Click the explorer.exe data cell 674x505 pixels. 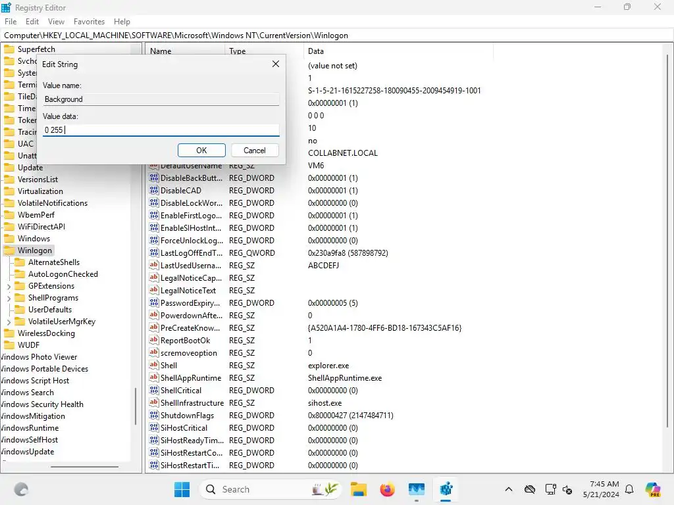pyautogui.click(x=328, y=366)
